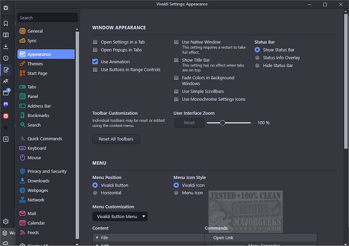
Task: Select Horizontal menu position option
Action: click(x=95, y=193)
